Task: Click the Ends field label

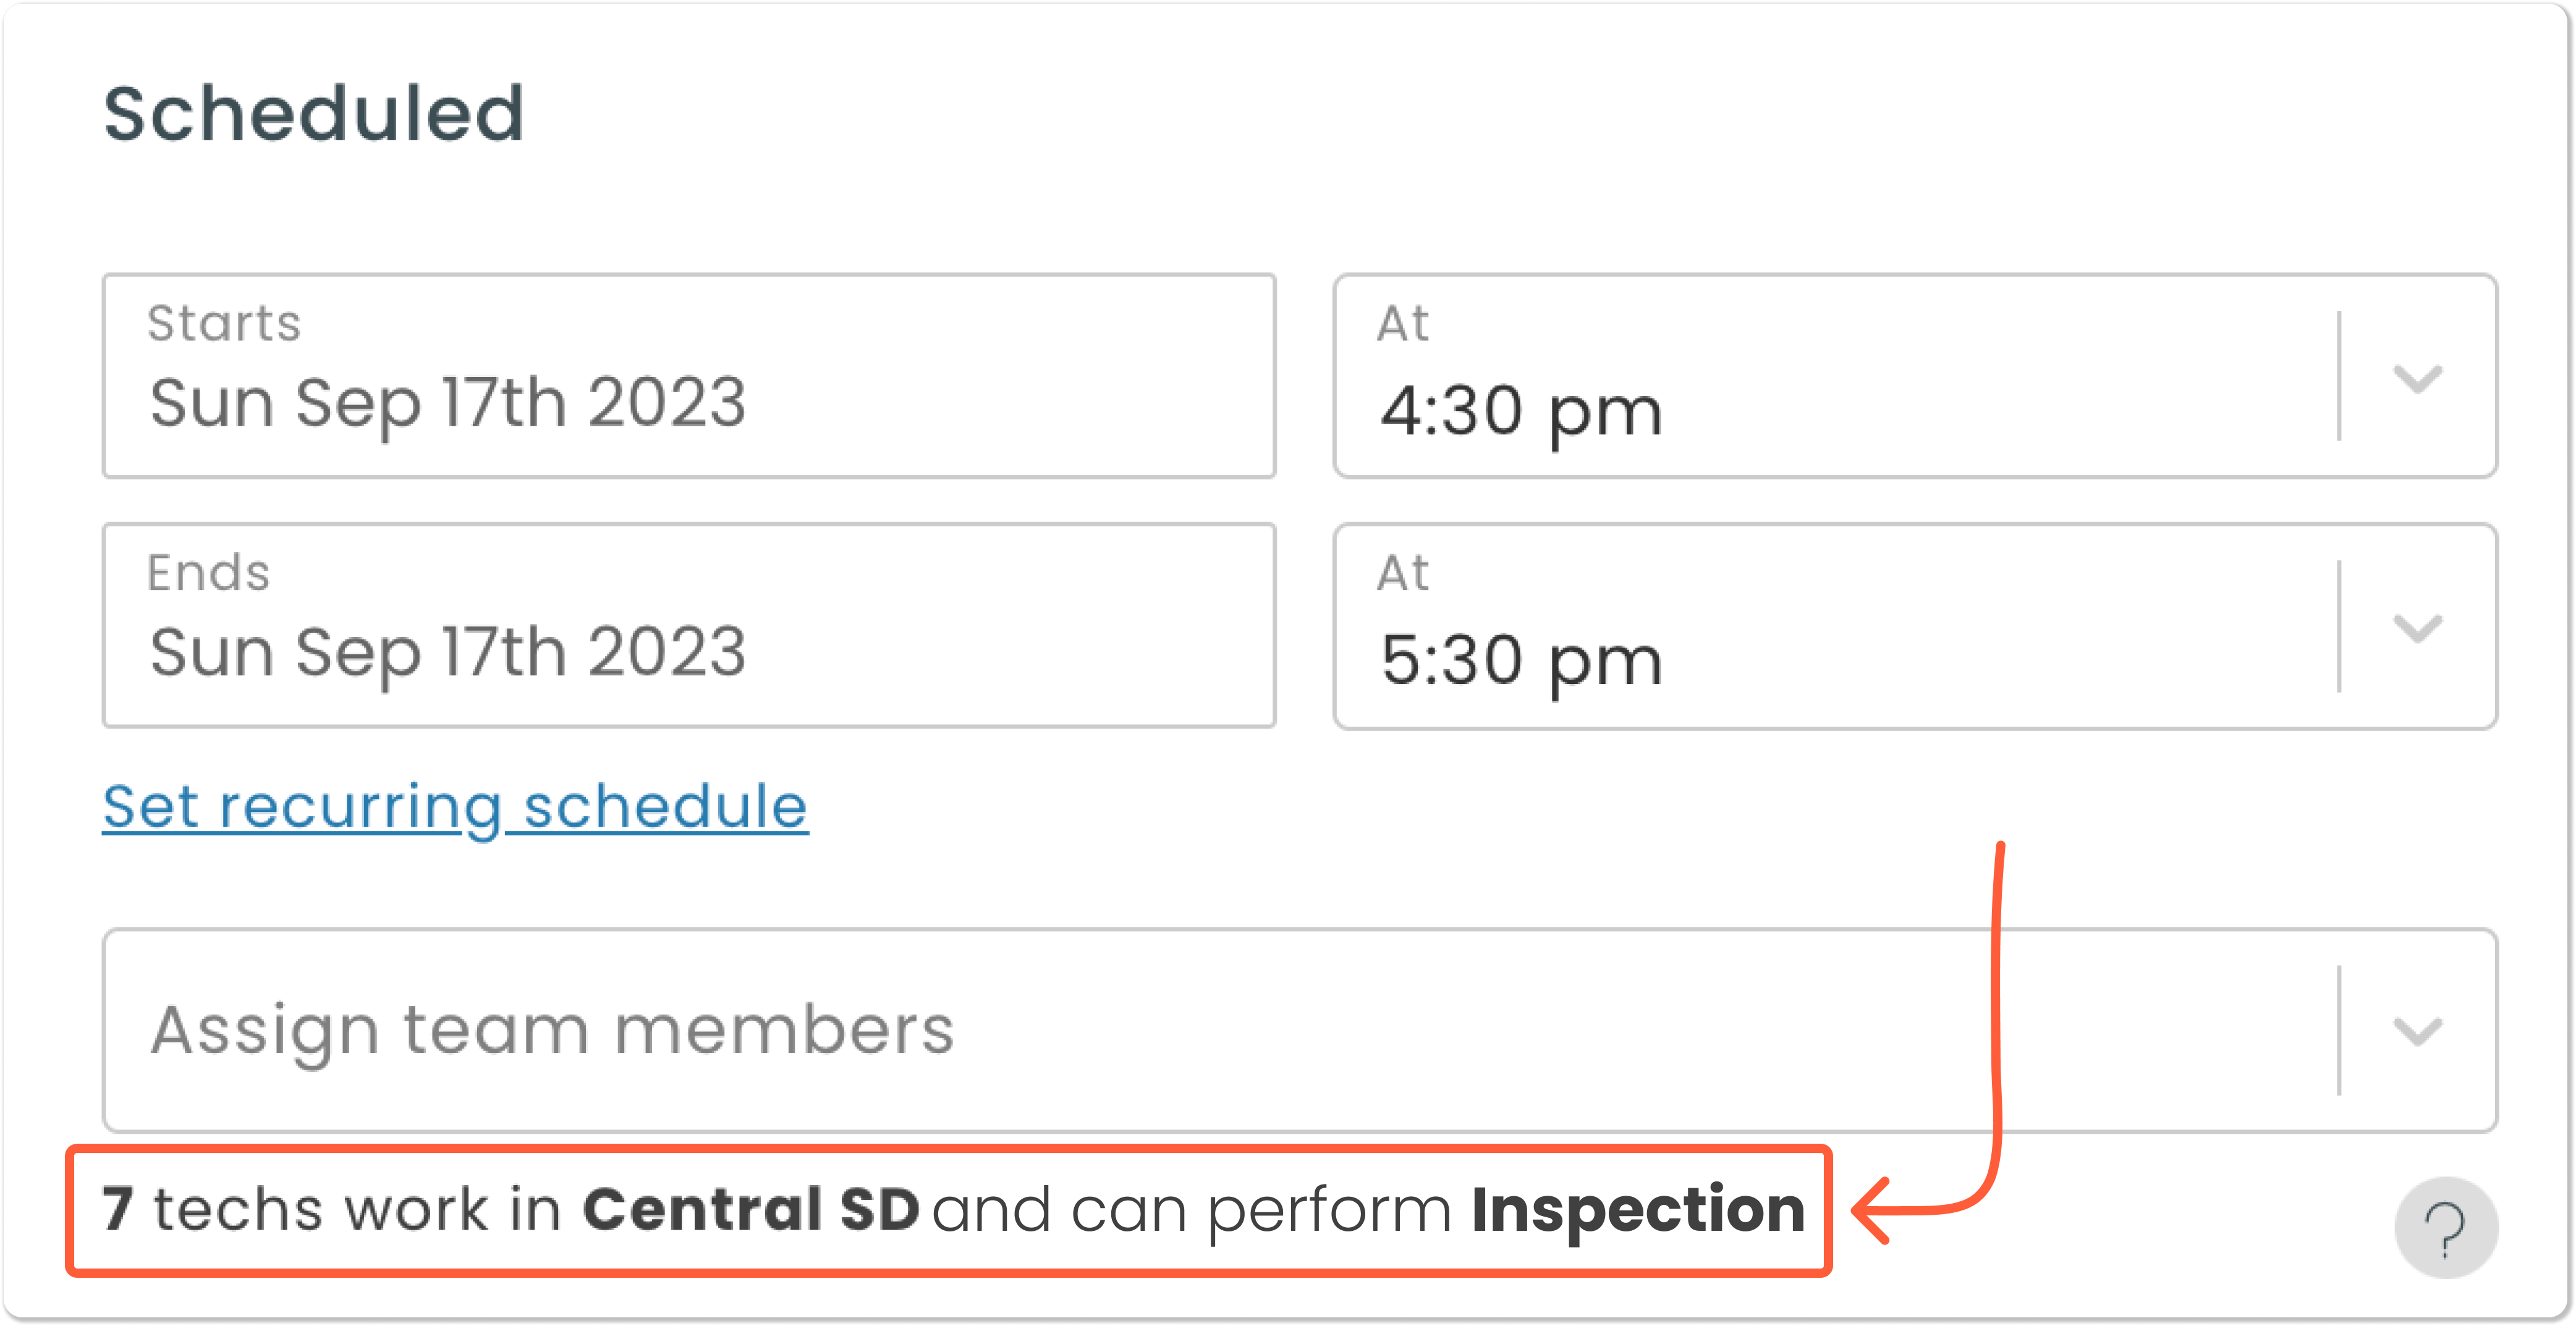Action: (208, 573)
